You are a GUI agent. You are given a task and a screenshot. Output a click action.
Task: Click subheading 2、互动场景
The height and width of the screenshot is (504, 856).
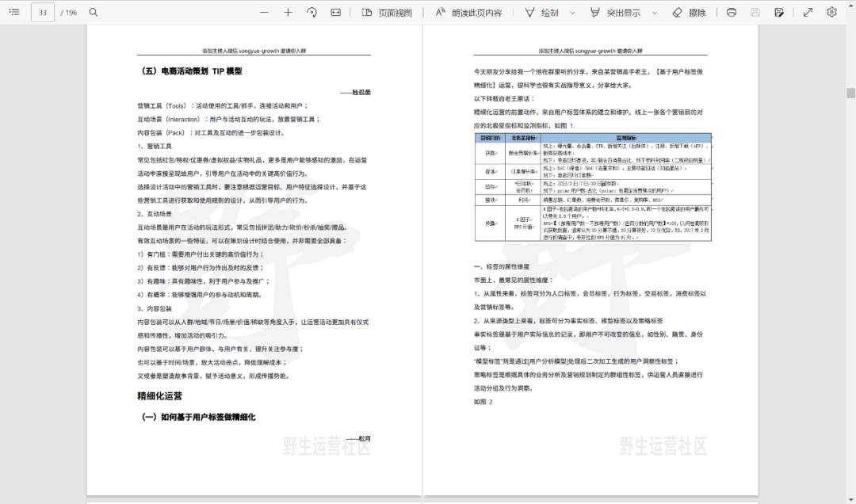pyautogui.click(x=155, y=214)
